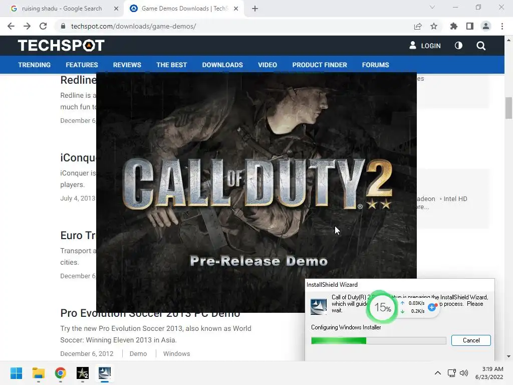Open the FORUMS menu
Screen dimensions: 513x385
tap(375, 65)
